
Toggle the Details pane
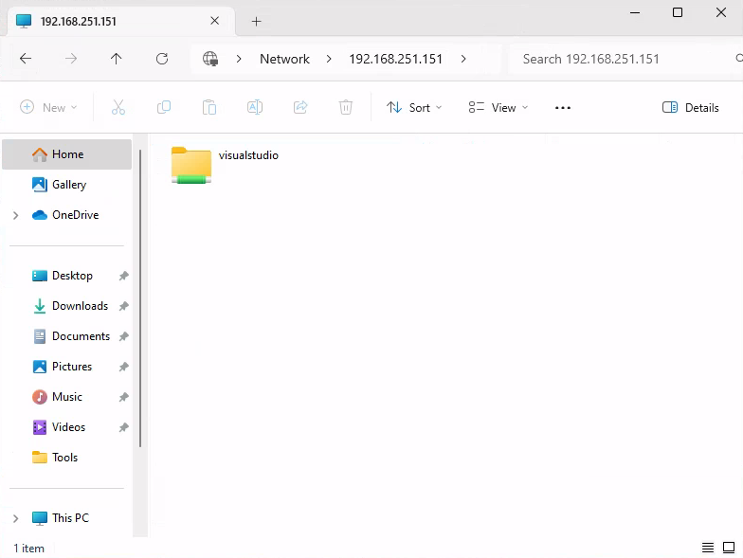[x=690, y=108]
